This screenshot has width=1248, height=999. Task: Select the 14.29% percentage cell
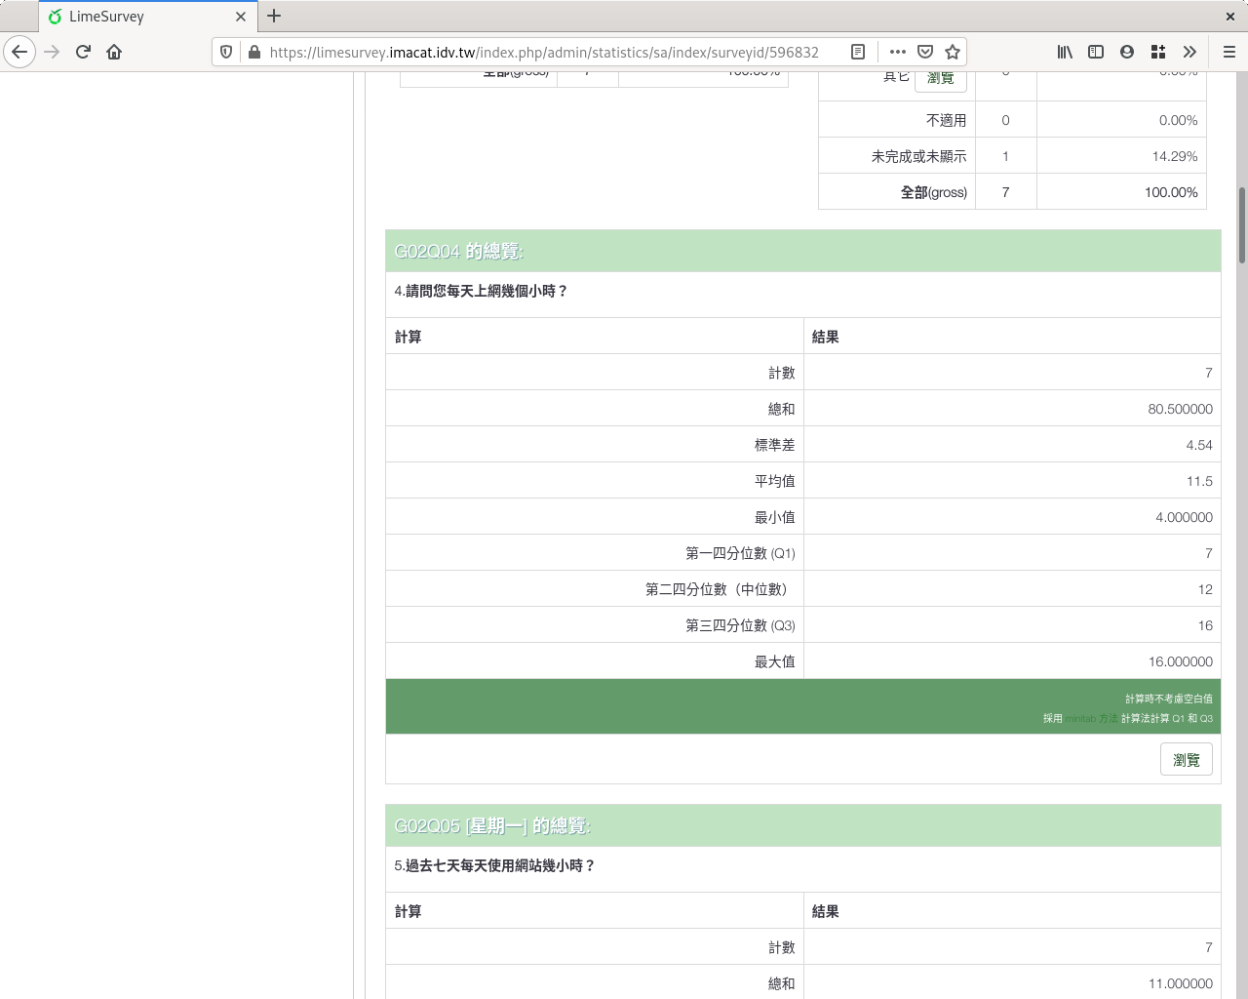[x=1174, y=156]
